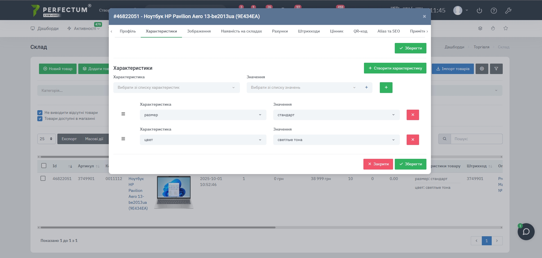542x258 pixels.
Task: Open the chat bubble widget
Action: 526,232
